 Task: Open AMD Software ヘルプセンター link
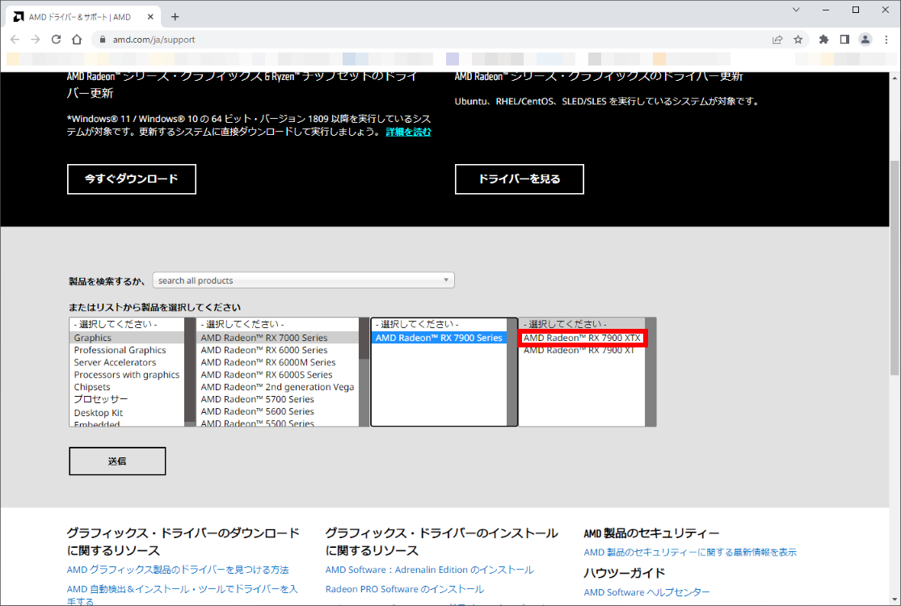(x=646, y=592)
